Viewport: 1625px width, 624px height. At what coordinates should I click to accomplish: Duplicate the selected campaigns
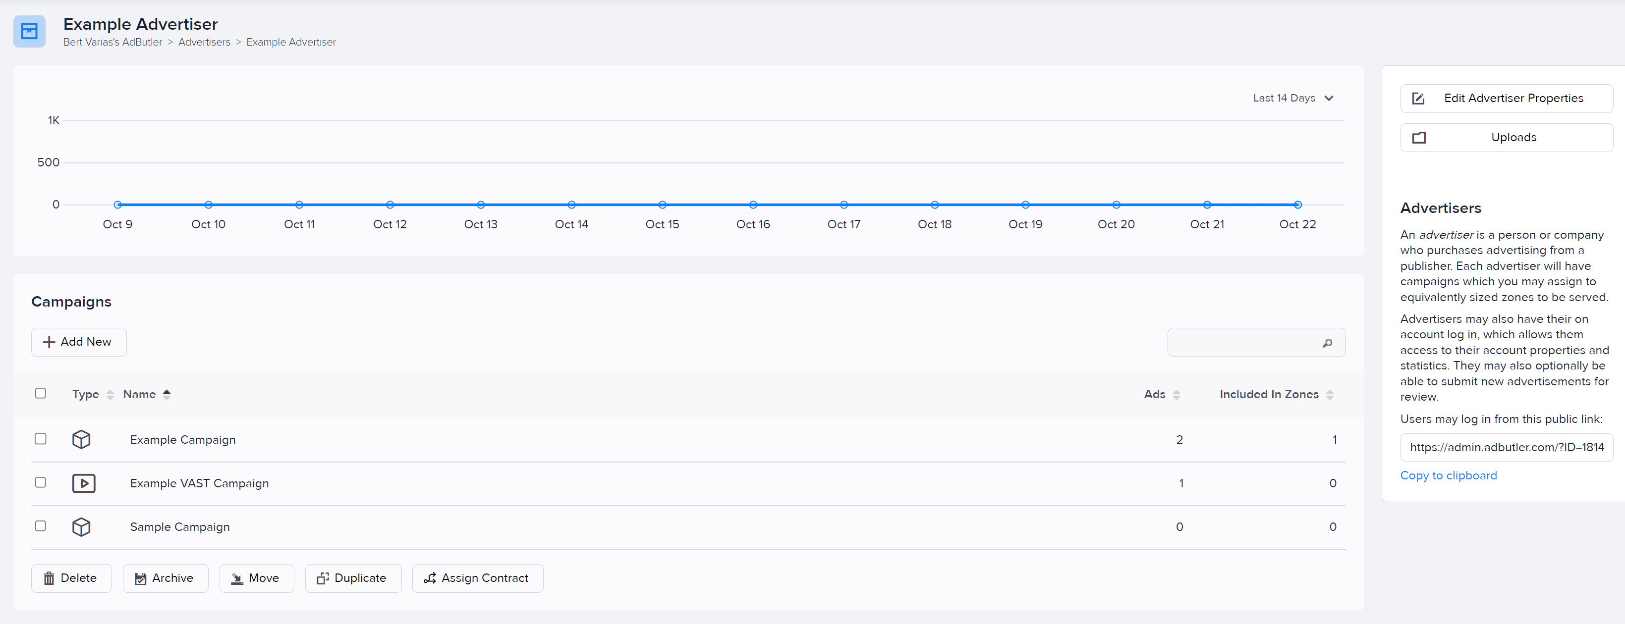click(x=353, y=578)
